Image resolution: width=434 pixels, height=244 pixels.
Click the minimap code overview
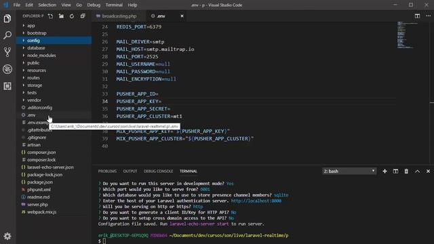click(x=407, y=35)
